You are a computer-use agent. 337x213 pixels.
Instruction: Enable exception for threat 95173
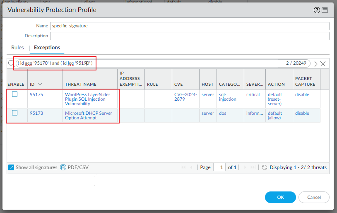point(14,113)
